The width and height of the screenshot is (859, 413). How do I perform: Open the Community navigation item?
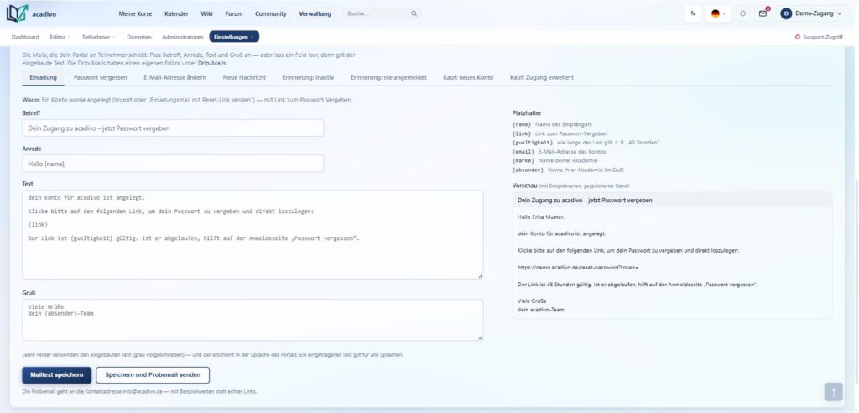tap(271, 13)
